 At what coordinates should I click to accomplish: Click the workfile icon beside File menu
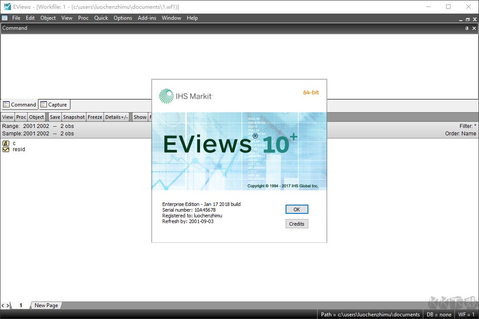pyautogui.click(x=5, y=18)
